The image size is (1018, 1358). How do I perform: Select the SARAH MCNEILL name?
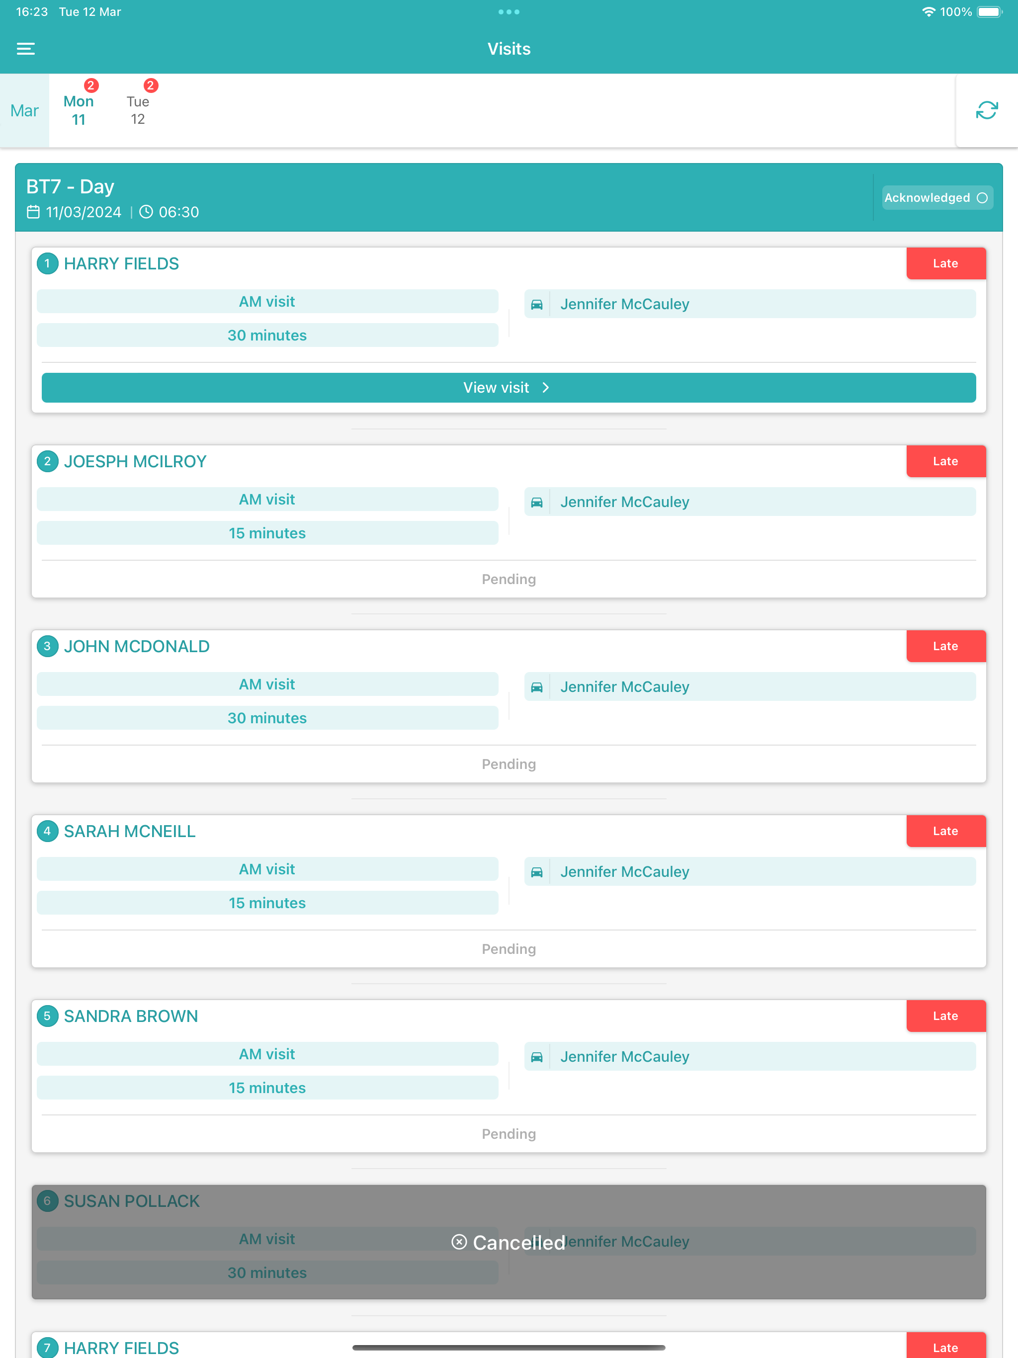130,831
